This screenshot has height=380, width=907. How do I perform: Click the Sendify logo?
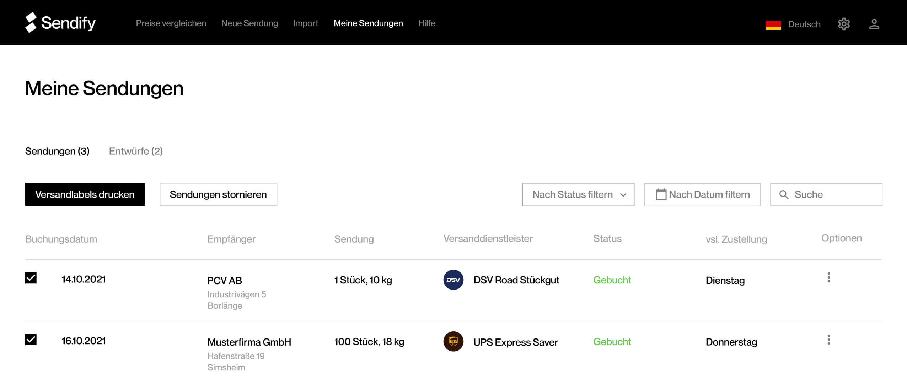tap(60, 23)
